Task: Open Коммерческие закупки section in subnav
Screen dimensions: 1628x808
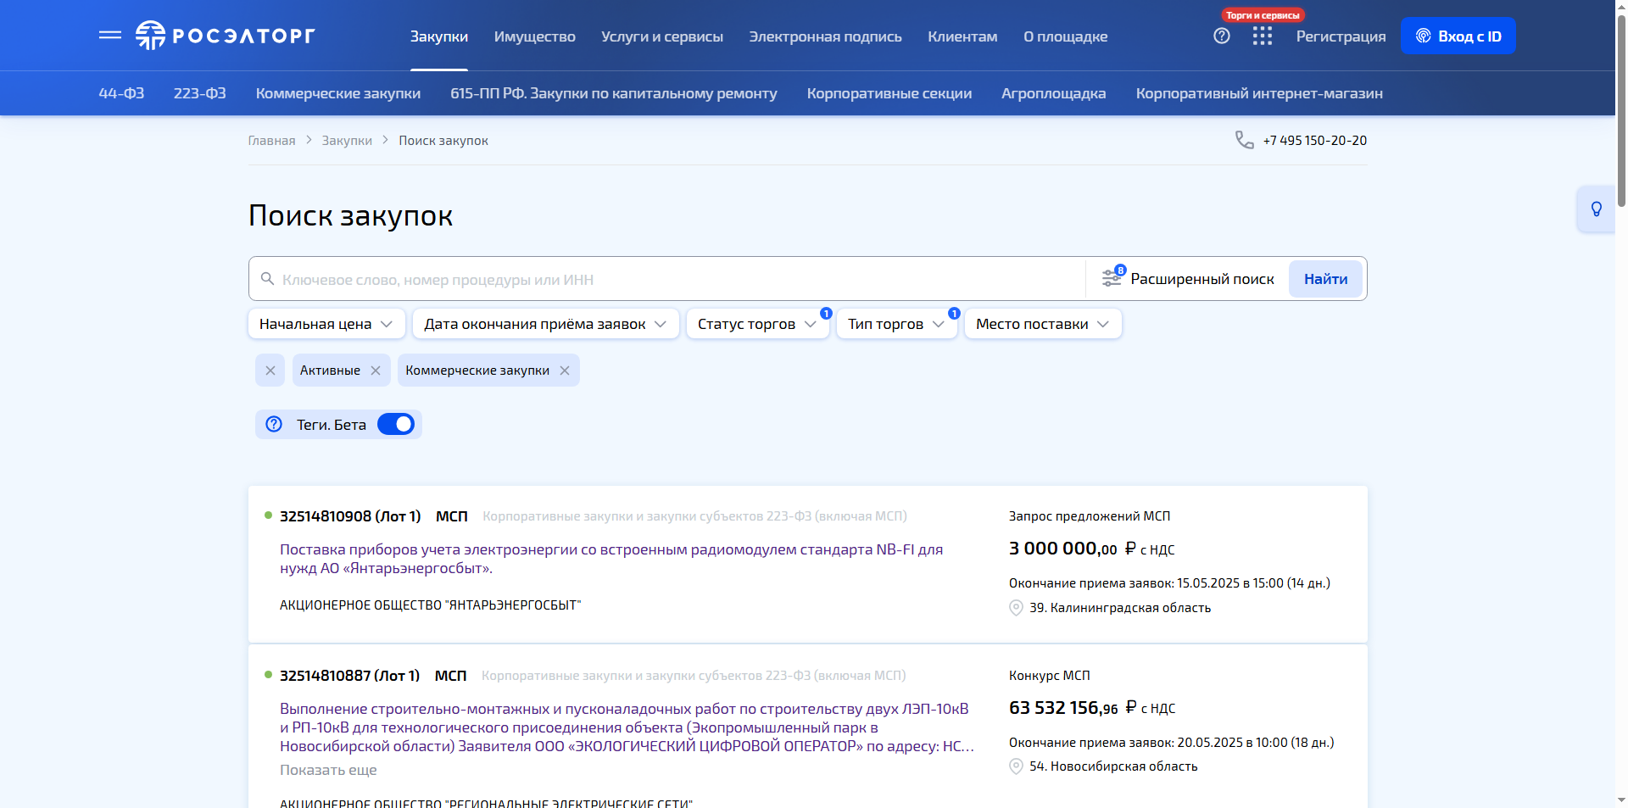Action: pos(338,93)
